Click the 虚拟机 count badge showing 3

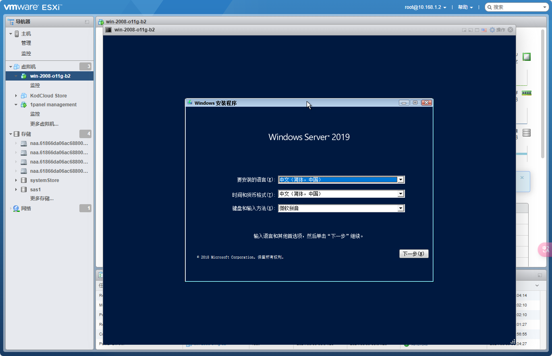click(85, 66)
